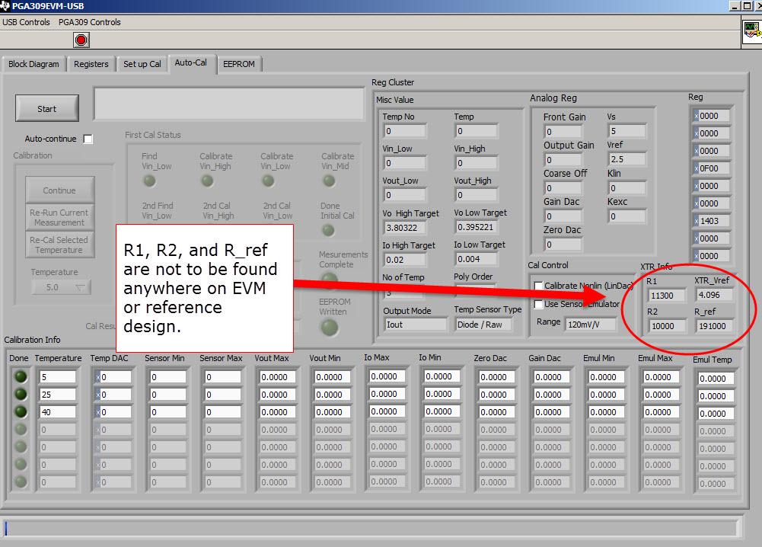Click the Done LED for Temperature 25 row
The height and width of the screenshot is (547, 762).
click(21, 395)
